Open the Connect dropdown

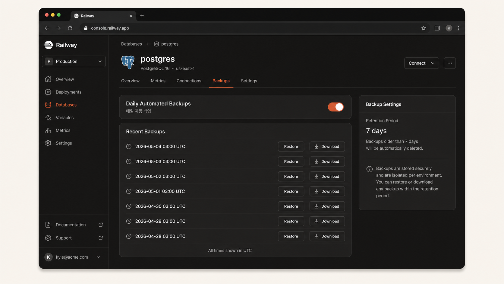tap(421, 63)
